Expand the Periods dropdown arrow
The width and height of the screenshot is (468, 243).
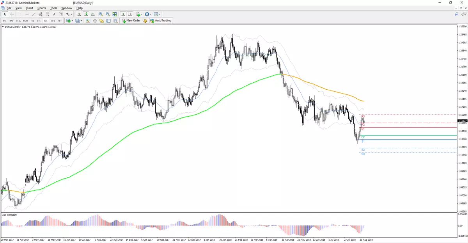point(151,14)
